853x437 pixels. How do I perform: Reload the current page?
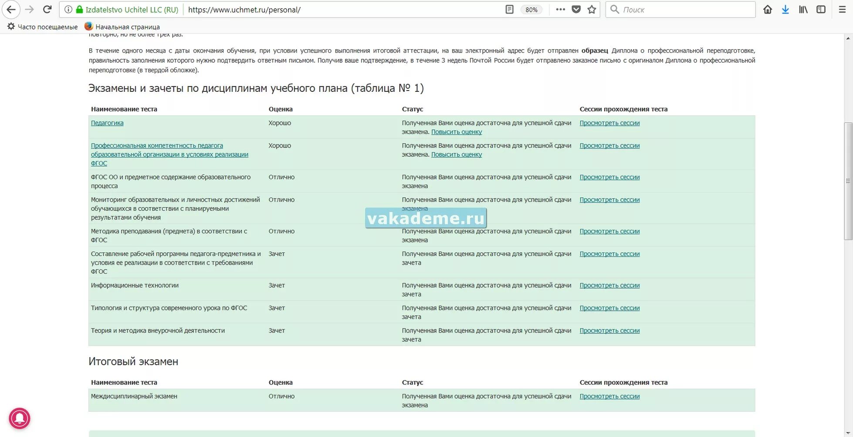(x=47, y=10)
